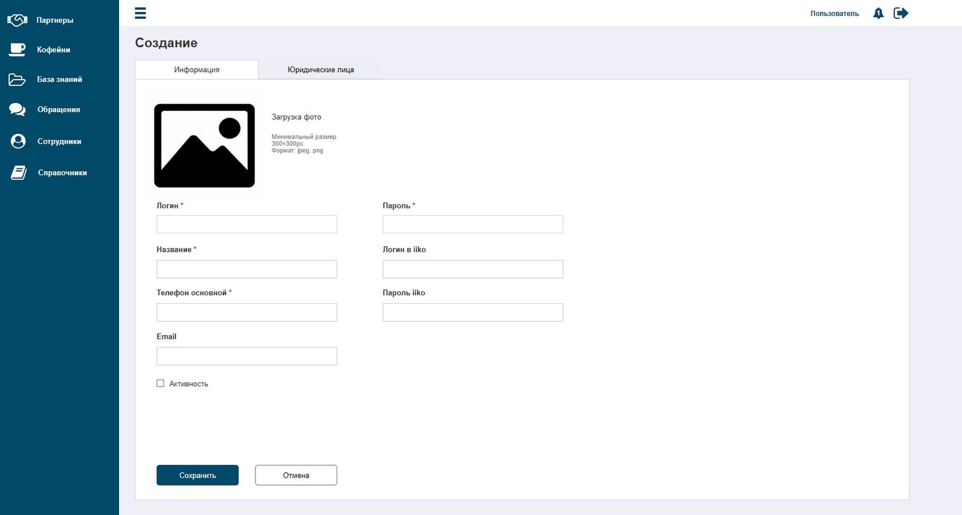
Task: Click the logout arrow icon
Action: [x=901, y=13]
